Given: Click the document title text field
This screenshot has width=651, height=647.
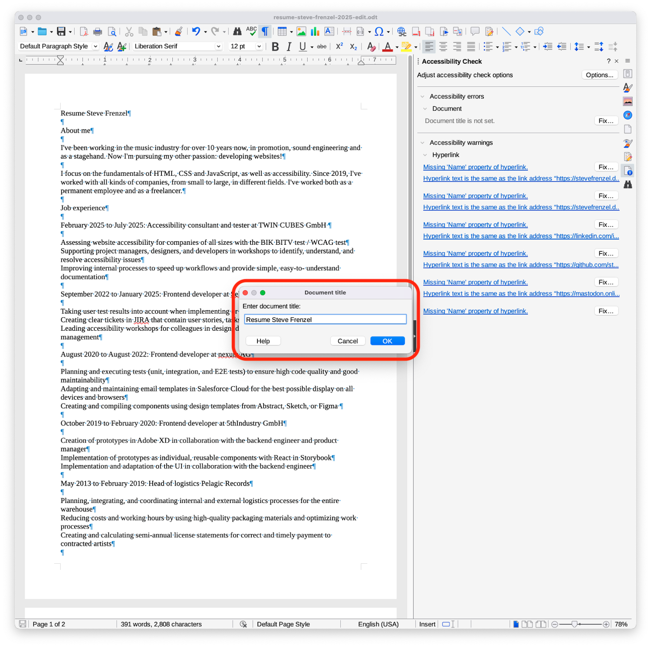Looking at the screenshot, I should pyautogui.click(x=325, y=320).
